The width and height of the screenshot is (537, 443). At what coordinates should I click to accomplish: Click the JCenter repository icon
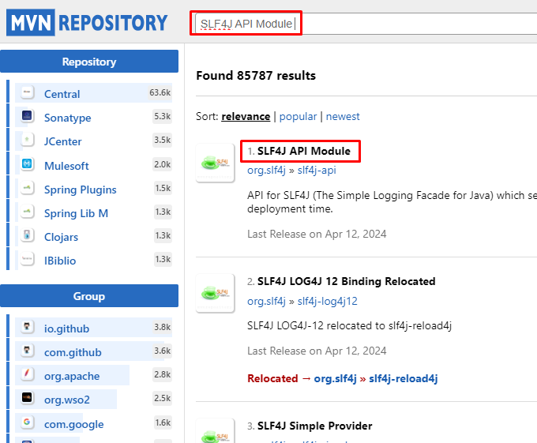(27, 140)
